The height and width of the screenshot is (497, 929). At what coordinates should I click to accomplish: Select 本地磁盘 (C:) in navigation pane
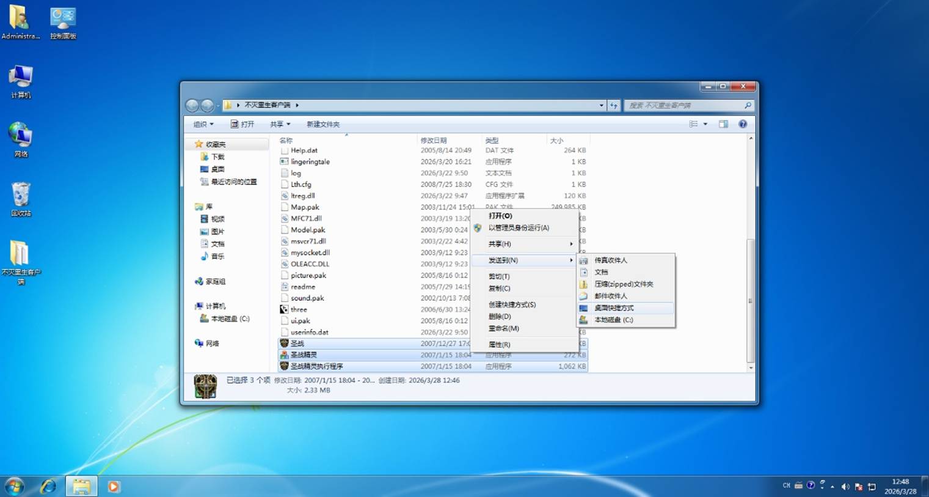[230, 319]
